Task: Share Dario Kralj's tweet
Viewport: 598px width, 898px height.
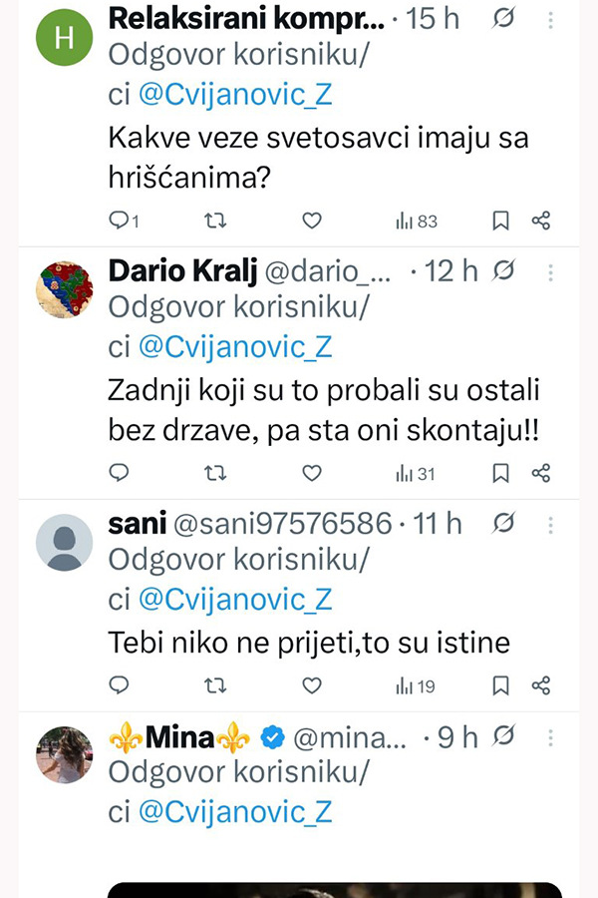Action: pos(541,473)
